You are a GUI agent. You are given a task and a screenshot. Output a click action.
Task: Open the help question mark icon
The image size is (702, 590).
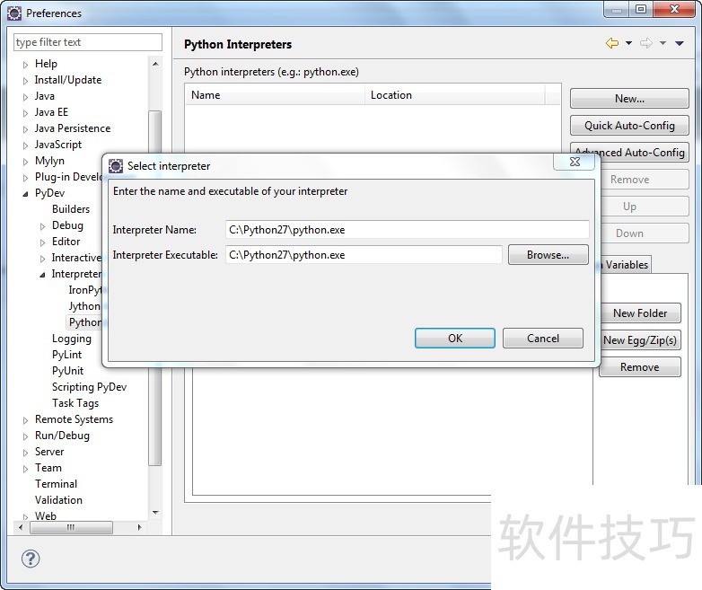[x=31, y=559]
